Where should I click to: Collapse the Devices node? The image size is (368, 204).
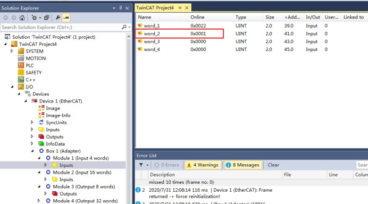tap(19, 94)
